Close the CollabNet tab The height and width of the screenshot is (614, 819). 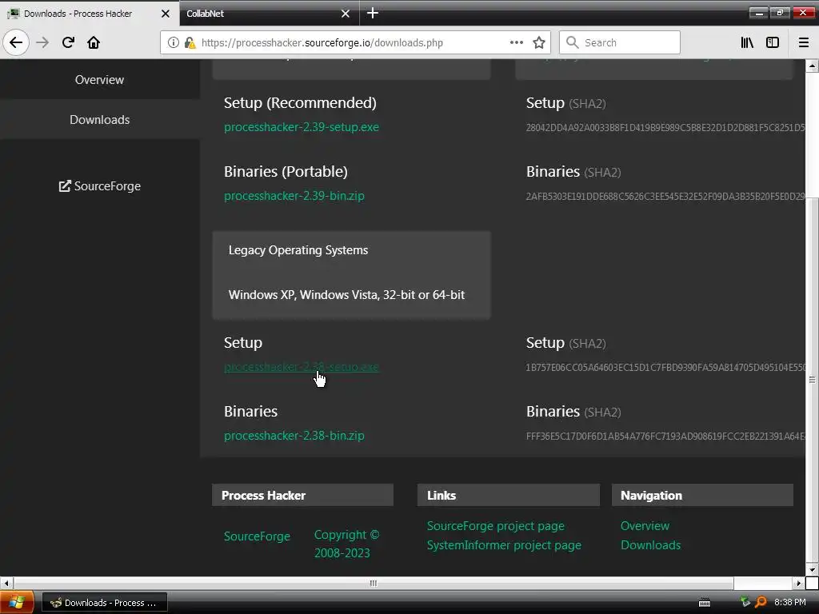click(x=346, y=14)
